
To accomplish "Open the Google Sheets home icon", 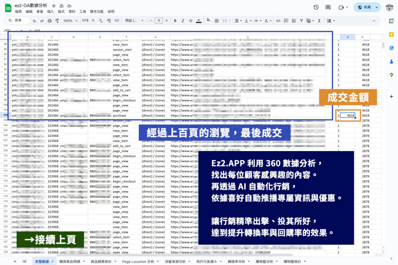I will [8, 8].
